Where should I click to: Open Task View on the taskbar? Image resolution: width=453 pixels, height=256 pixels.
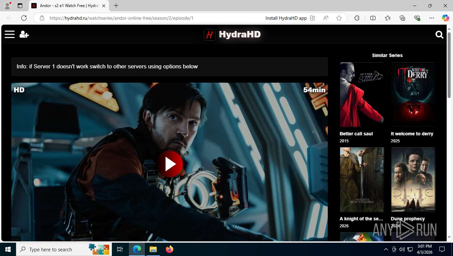(x=120, y=249)
